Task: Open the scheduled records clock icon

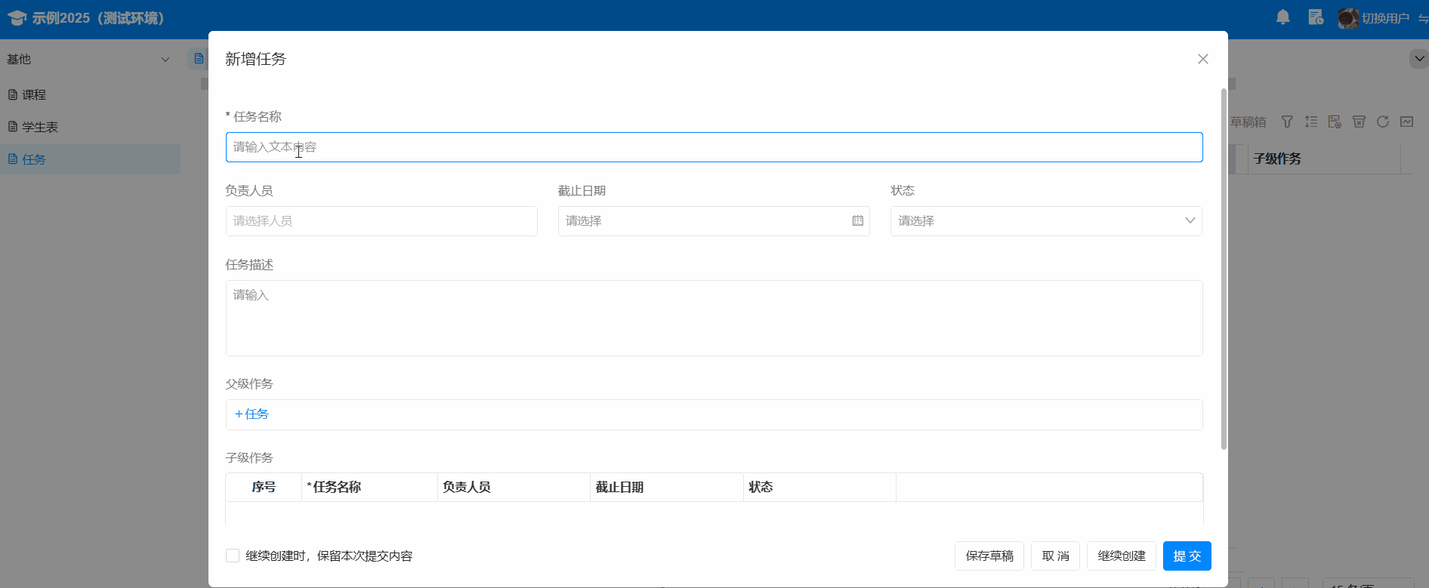Action: (x=1316, y=17)
